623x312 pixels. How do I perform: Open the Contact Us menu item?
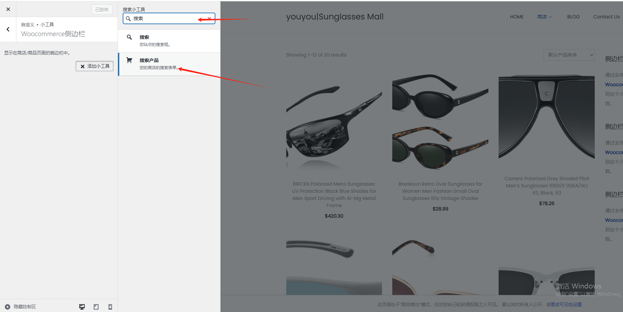606,17
